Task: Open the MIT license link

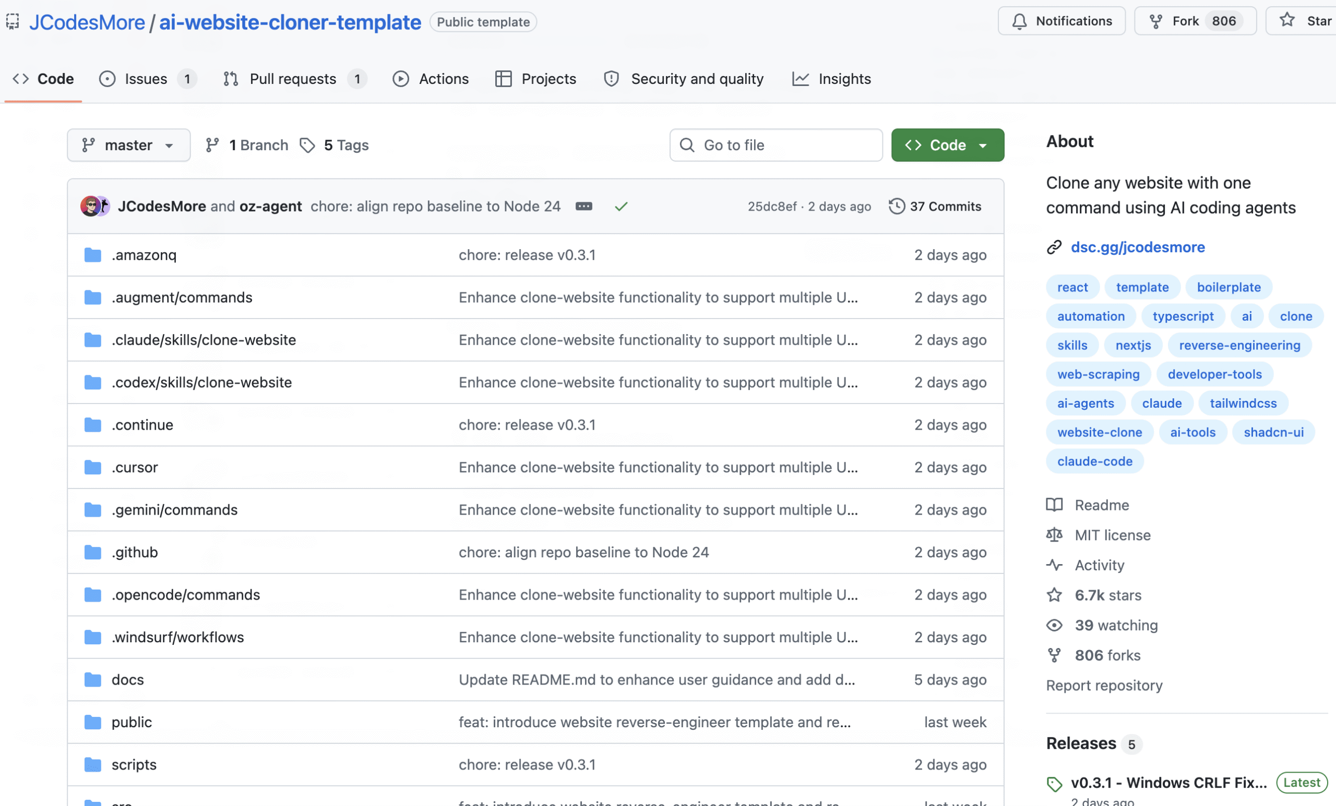Action: point(1112,535)
